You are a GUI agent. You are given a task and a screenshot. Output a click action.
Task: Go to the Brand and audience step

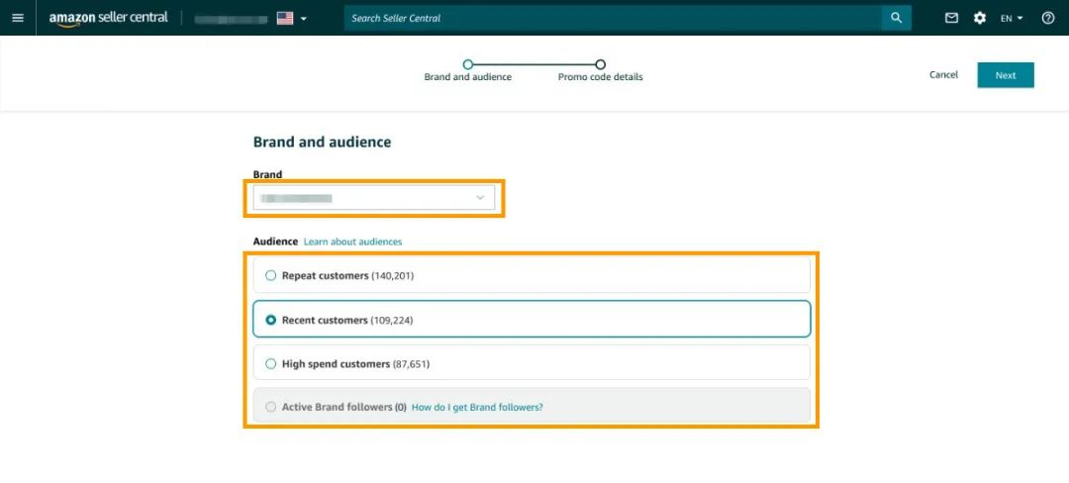tap(468, 65)
